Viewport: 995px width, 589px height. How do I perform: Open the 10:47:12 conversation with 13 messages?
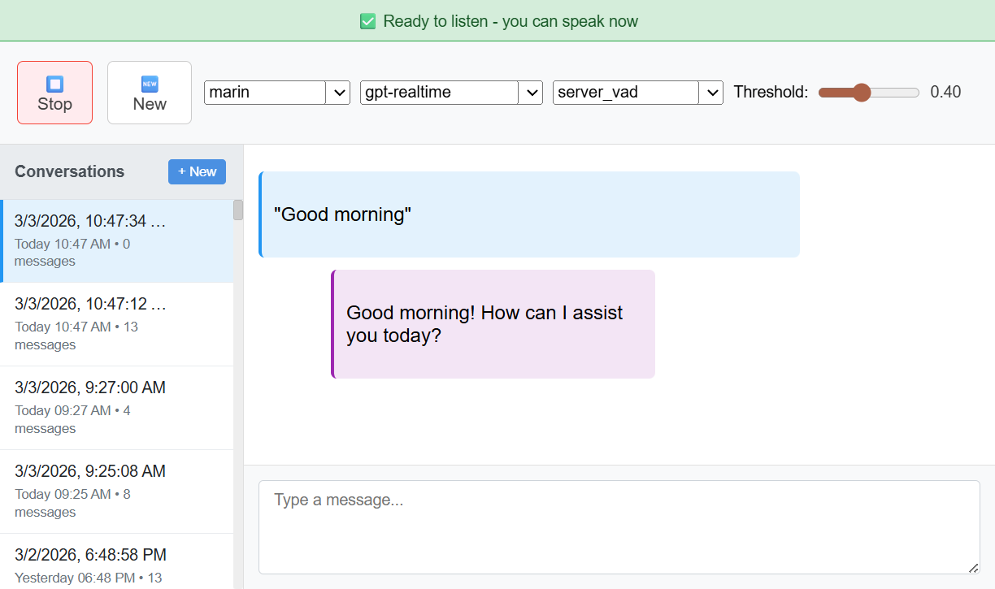click(x=116, y=324)
